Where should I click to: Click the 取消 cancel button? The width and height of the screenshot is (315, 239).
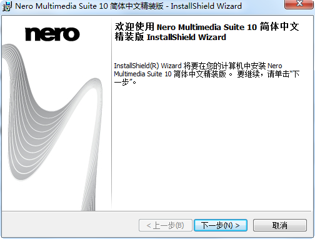(x=280, y=225)
